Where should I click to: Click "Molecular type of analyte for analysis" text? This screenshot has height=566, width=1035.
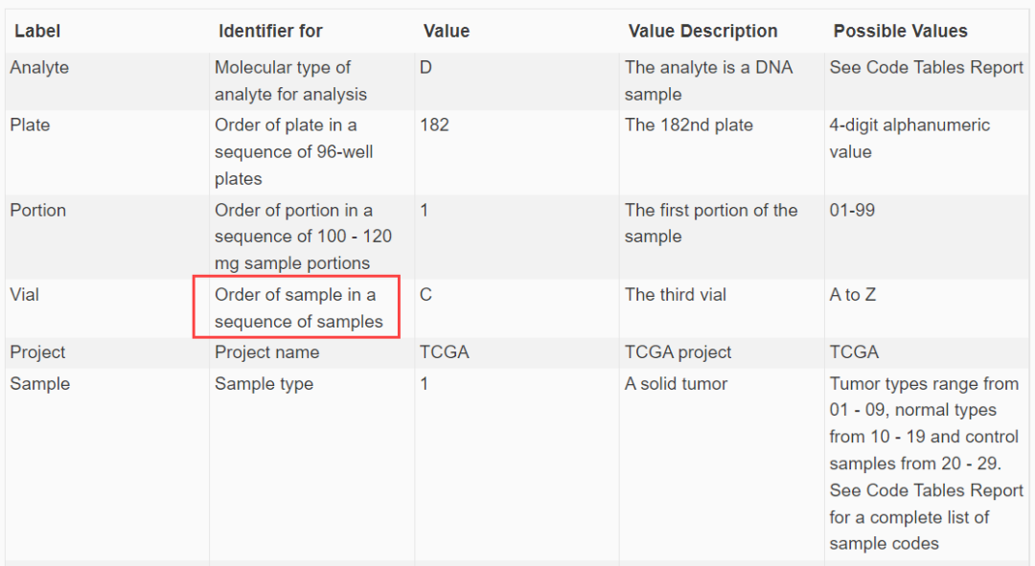(290, 81)
